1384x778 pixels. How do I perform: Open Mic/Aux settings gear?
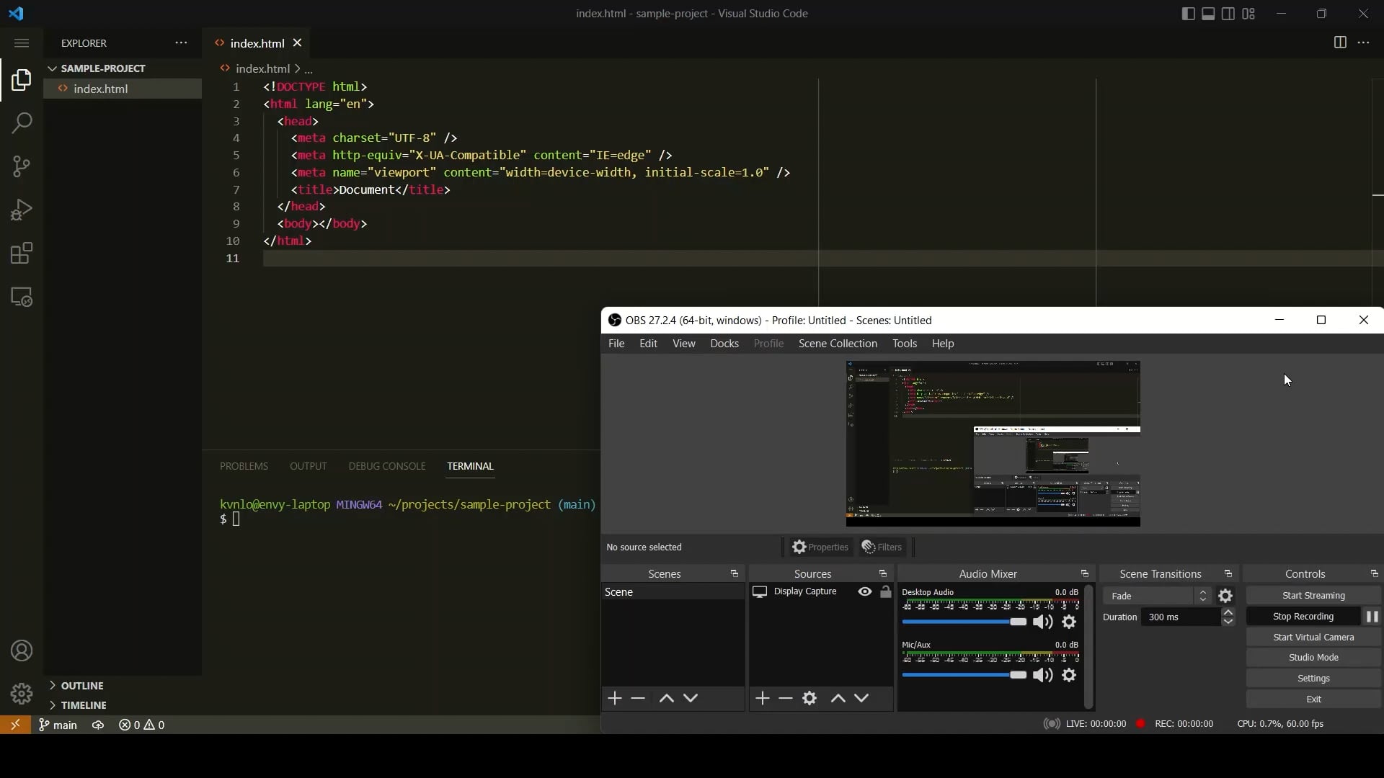(1070, 675)
